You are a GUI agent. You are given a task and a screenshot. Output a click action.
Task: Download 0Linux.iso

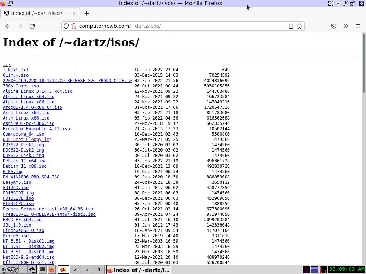pyautogui.click(x=16, y=75)
